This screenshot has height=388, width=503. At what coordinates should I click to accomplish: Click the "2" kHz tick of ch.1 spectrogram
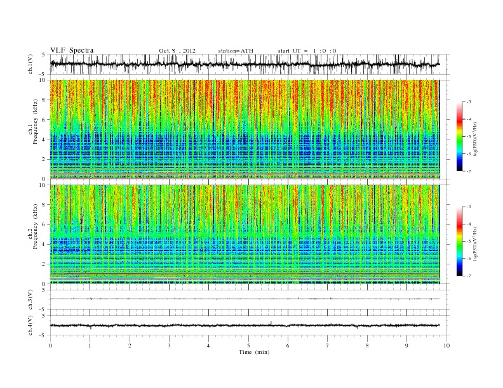tap(44, 159)
